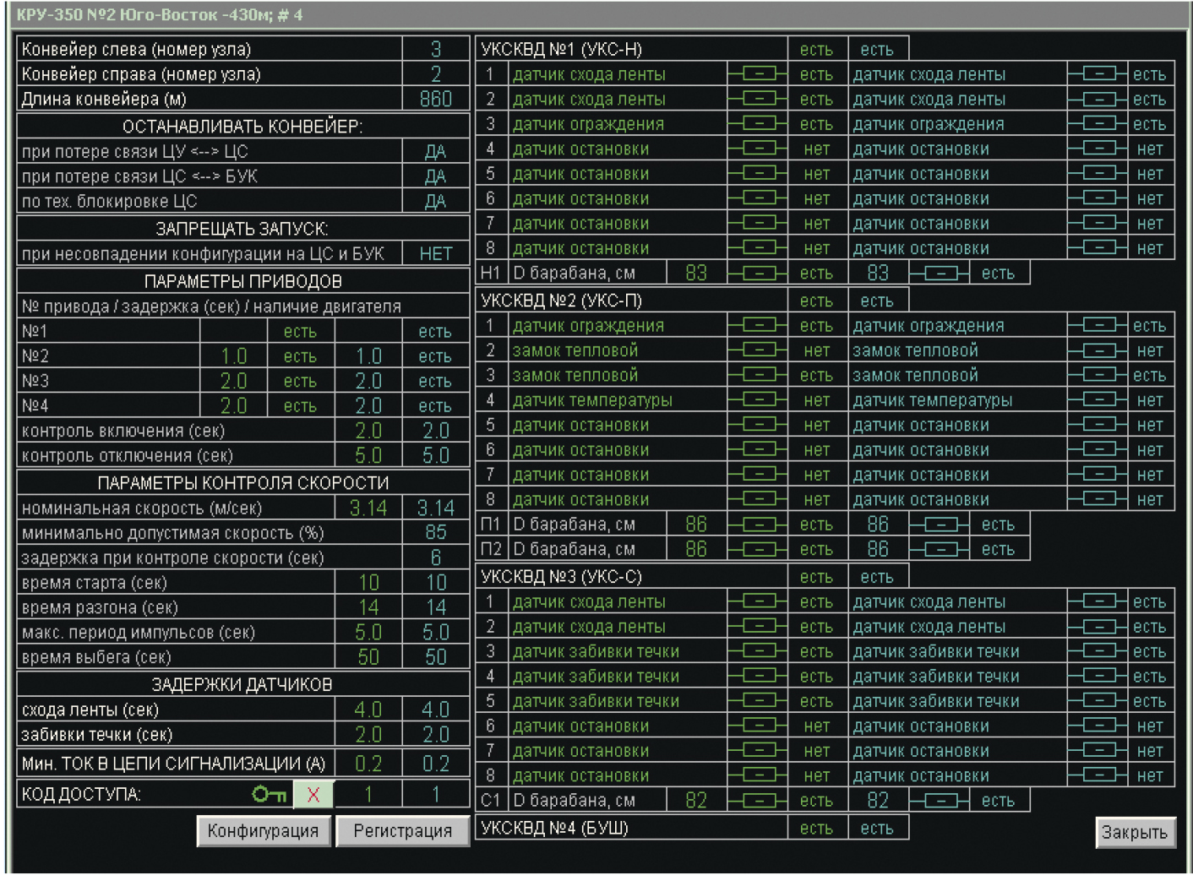Click green контроль включения value 2.0
Screen dimensions: 1193x875
pos(368,431)
